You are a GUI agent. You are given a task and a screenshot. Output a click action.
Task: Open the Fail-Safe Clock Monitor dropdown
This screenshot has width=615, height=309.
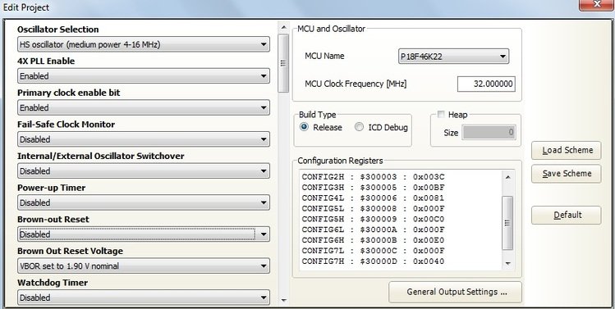point(144,139)
